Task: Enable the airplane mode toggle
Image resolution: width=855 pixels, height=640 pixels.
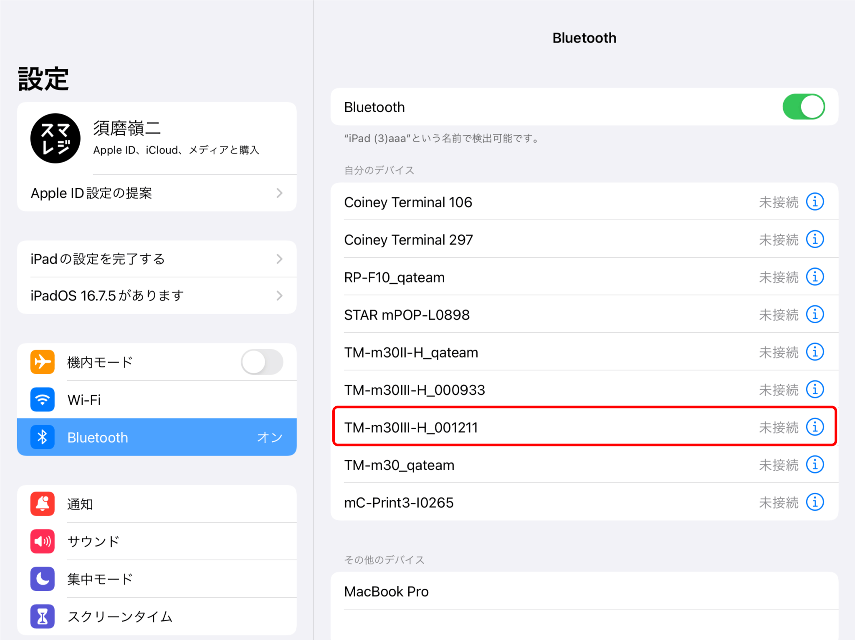Action: click(262, 362)
